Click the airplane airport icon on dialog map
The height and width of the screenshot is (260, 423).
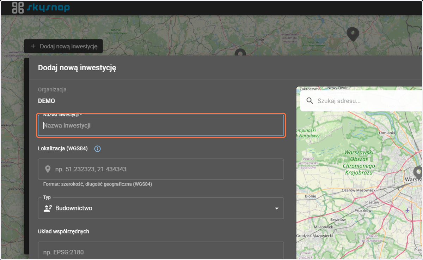[x=407, y=210]
